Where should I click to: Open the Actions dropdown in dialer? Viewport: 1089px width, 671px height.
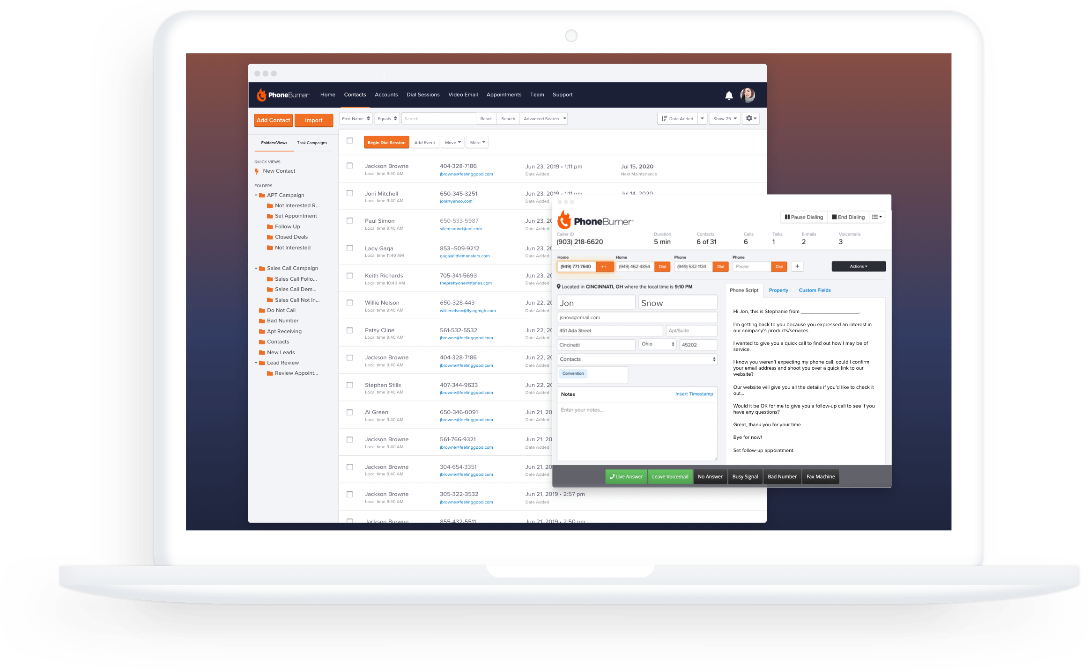pyautogui.click(x=859, y=266)
